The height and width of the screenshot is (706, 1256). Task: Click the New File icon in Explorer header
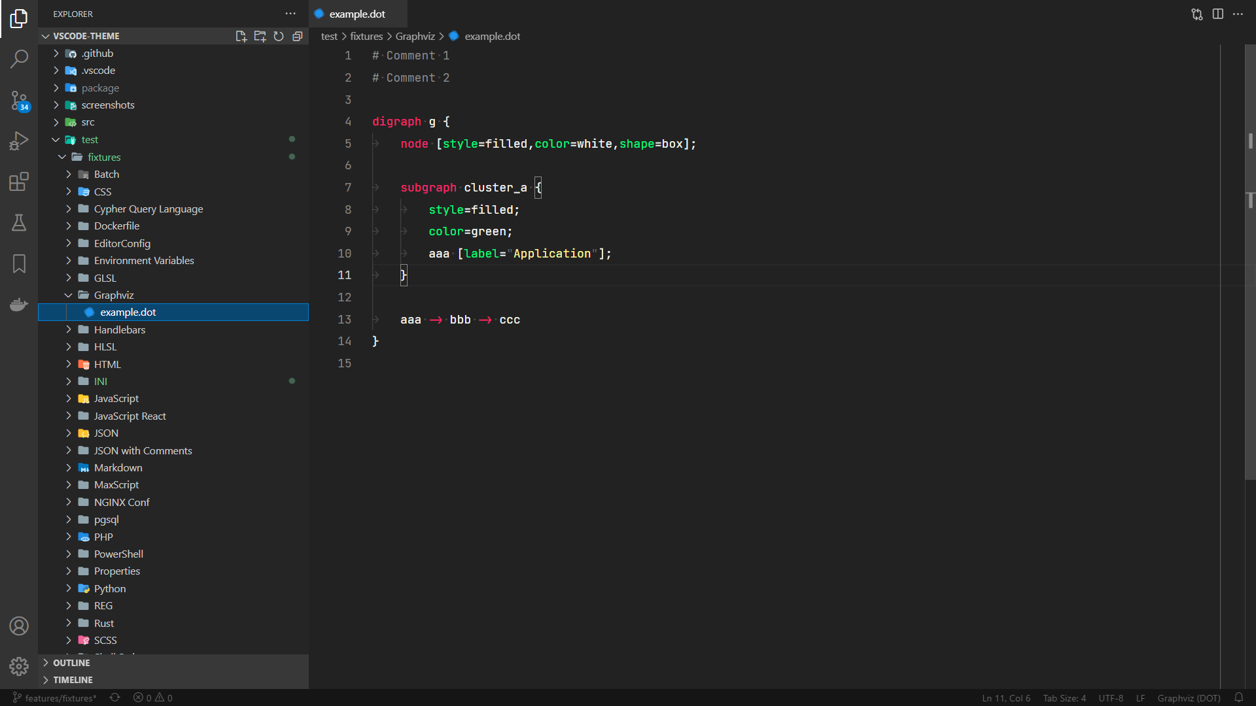(x=241, y=36)
